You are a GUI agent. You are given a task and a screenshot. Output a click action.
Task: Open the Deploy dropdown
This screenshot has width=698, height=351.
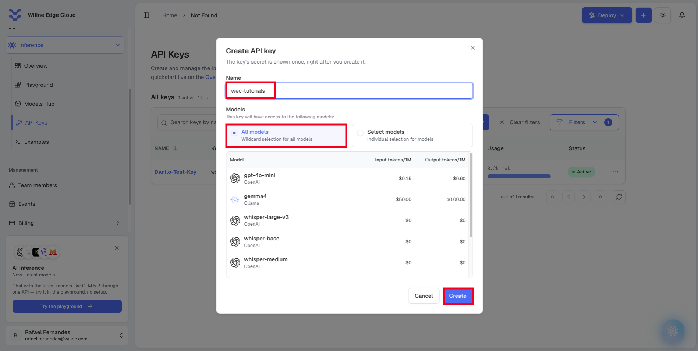click(607, 15)
